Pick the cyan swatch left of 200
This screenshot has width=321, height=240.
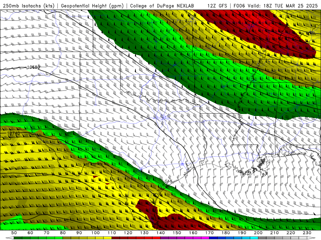(254, 238)
